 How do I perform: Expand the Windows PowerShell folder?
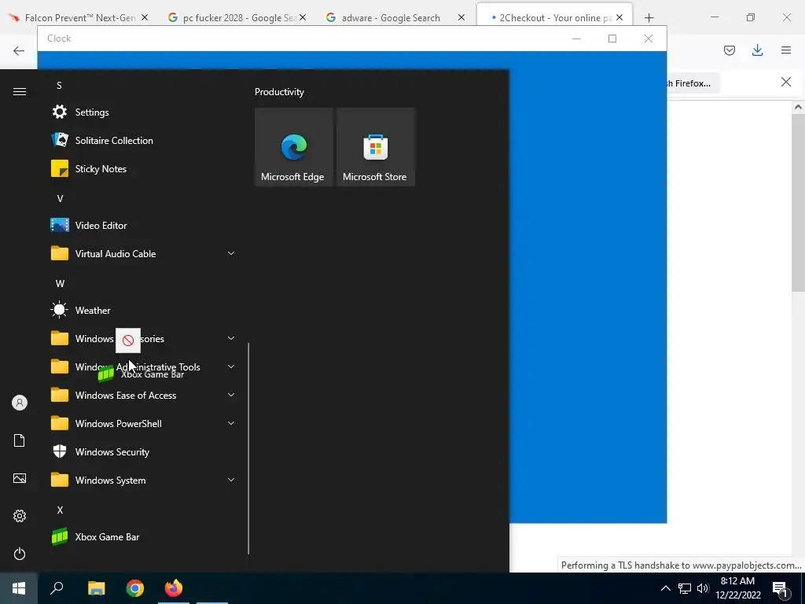(x=231, y=423)
